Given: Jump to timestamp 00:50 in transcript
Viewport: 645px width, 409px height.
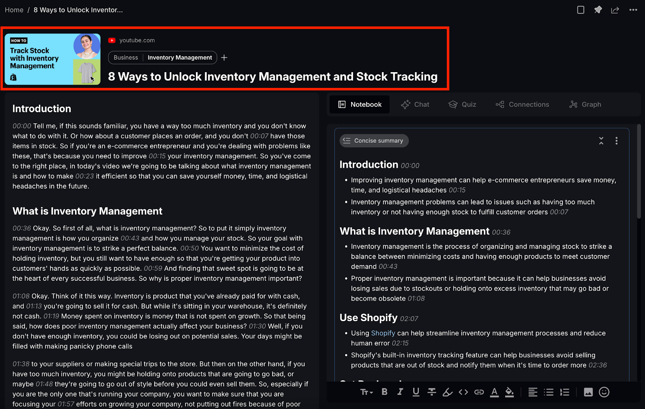Looking at the screenshot, I should [189, 248].
